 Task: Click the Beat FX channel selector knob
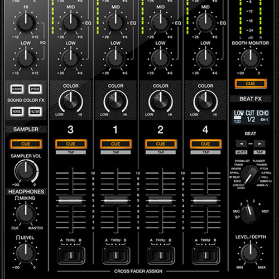(251, 214)
